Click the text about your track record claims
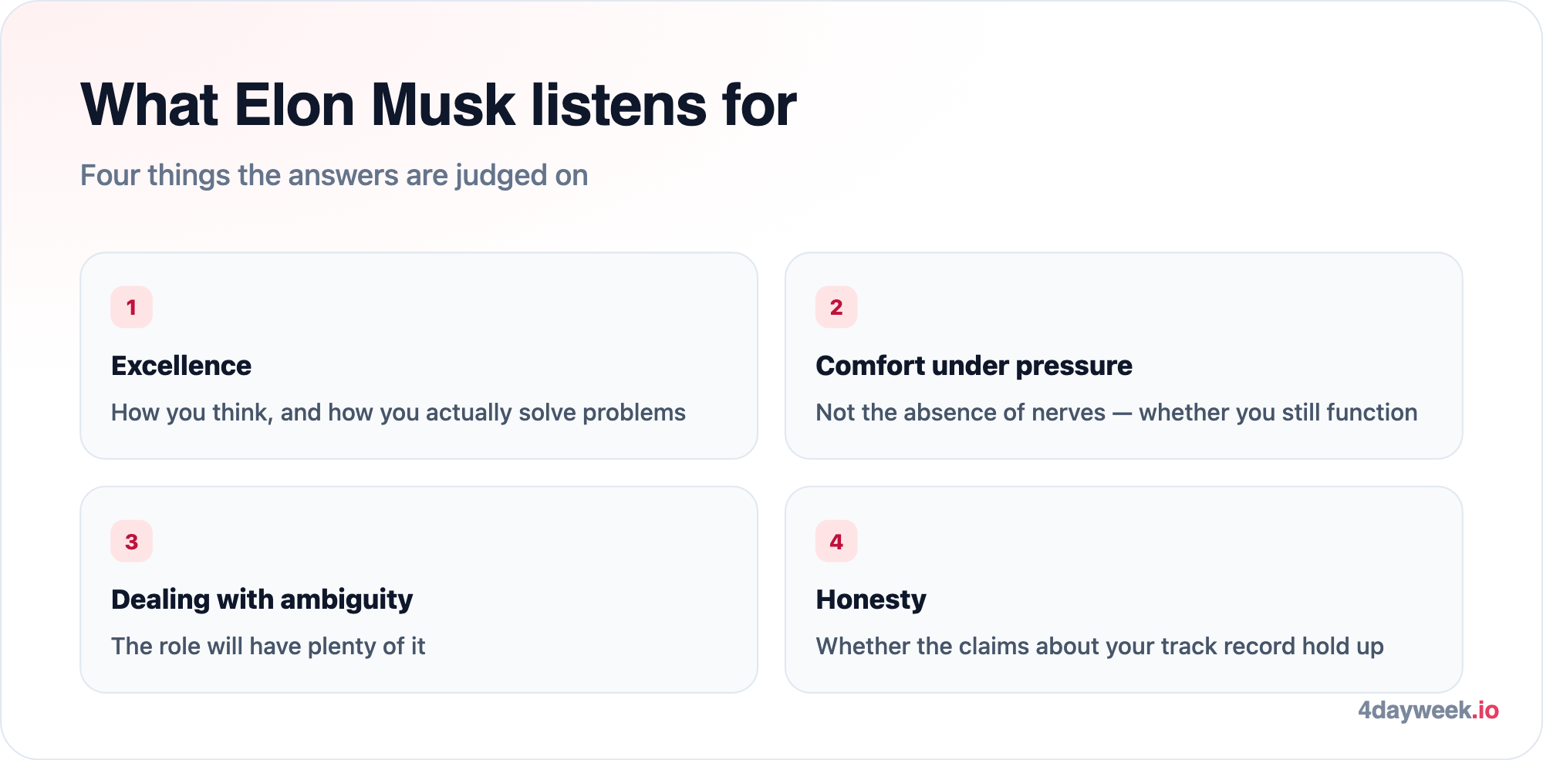 [x=1099, y=647]
